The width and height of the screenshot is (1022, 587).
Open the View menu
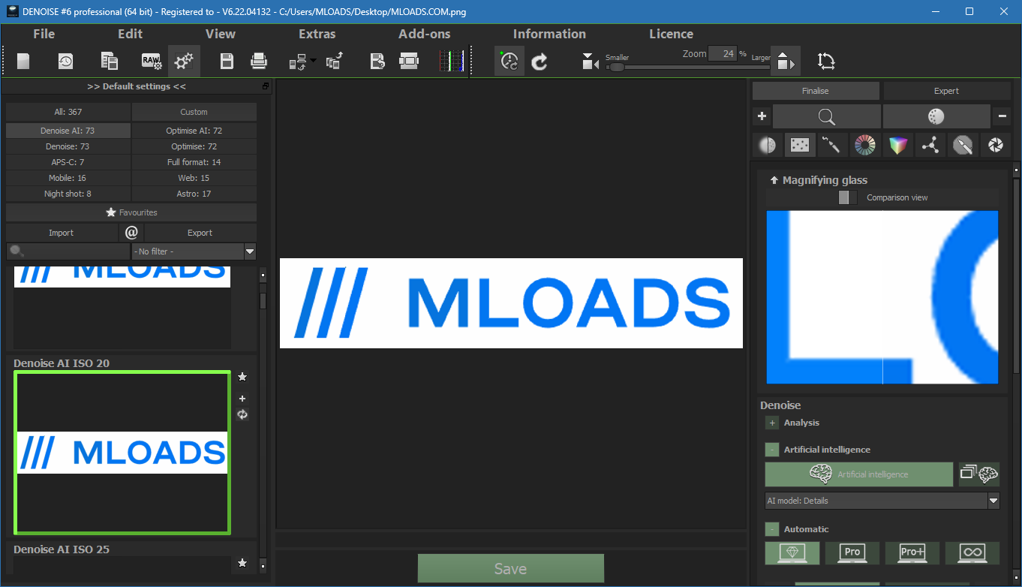[x=221, y=34]
